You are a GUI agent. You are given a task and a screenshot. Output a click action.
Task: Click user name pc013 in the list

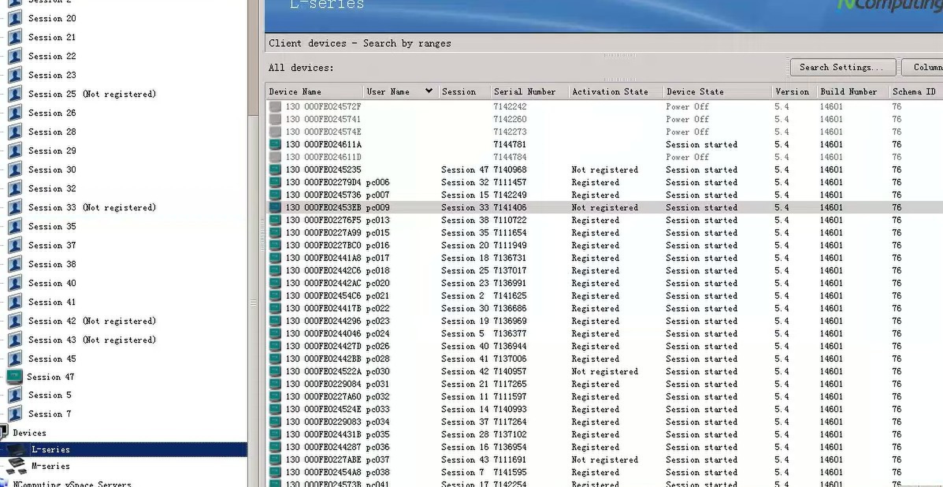pyautogui.click(x=377, y=220)
